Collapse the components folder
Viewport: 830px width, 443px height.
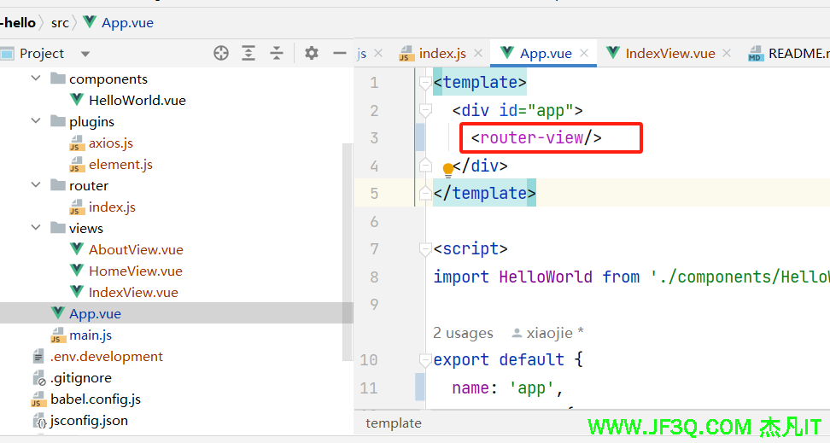(36, 79)
